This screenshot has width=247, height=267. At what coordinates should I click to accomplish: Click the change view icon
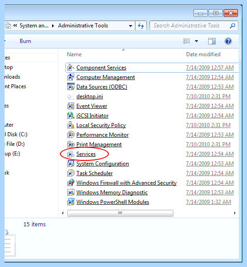pos(187,41)
